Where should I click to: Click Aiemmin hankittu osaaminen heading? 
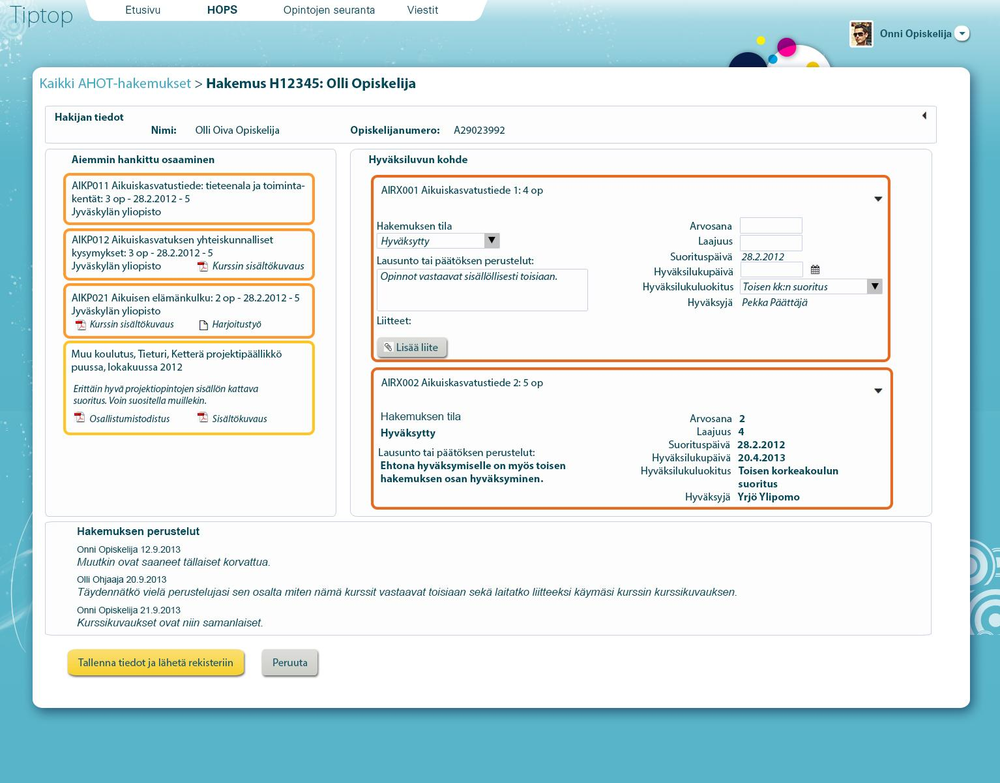[x=143, y=159]
